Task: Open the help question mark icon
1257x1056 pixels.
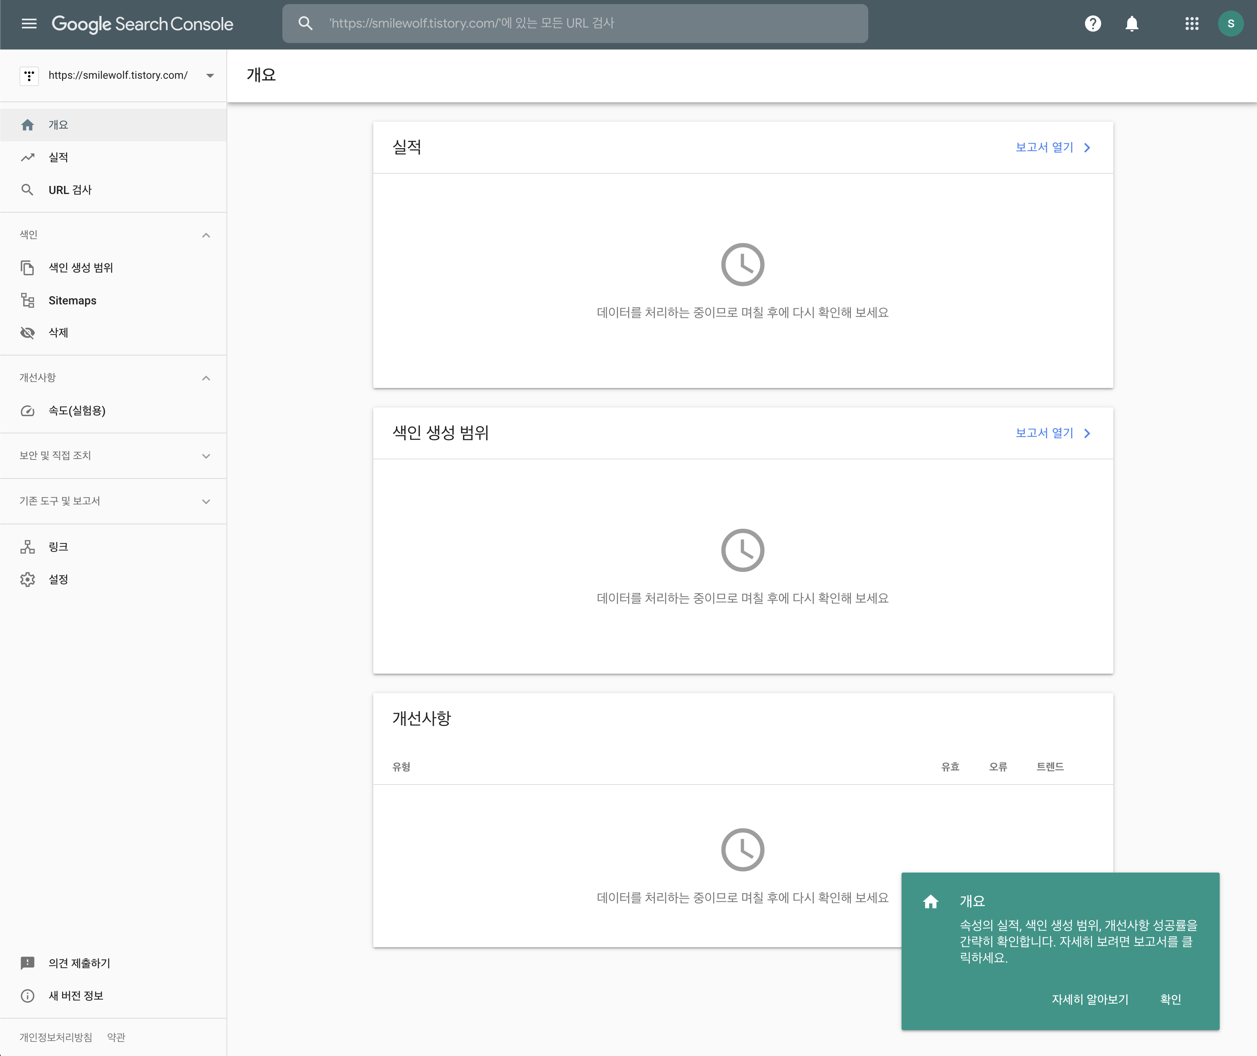Action: pyautogui.click(x=1092, y=24)
